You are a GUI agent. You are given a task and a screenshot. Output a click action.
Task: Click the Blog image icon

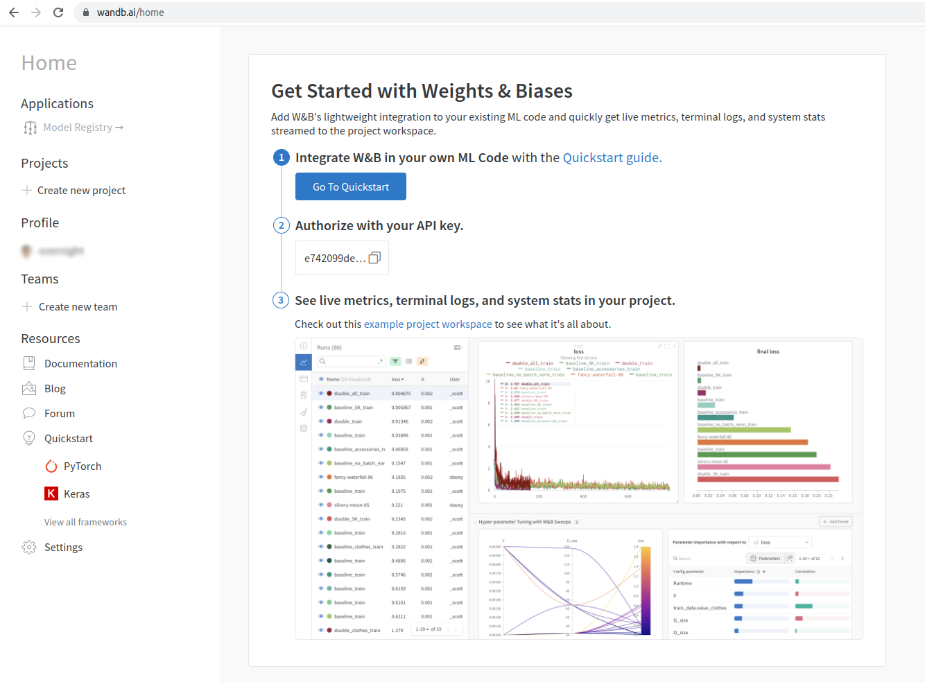coord(29,388)
